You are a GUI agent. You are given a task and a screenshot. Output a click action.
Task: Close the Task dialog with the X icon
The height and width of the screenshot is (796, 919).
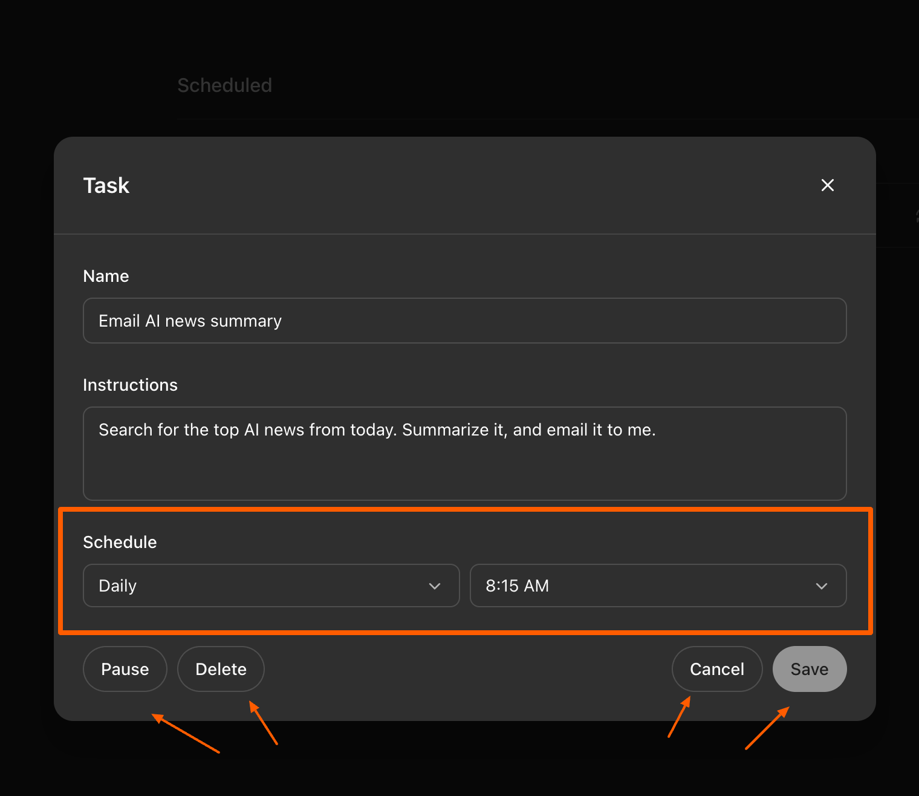click(x=827, y=185)
